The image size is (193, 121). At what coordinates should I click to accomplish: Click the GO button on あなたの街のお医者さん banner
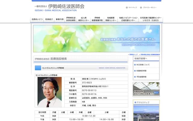pos(156,93)
